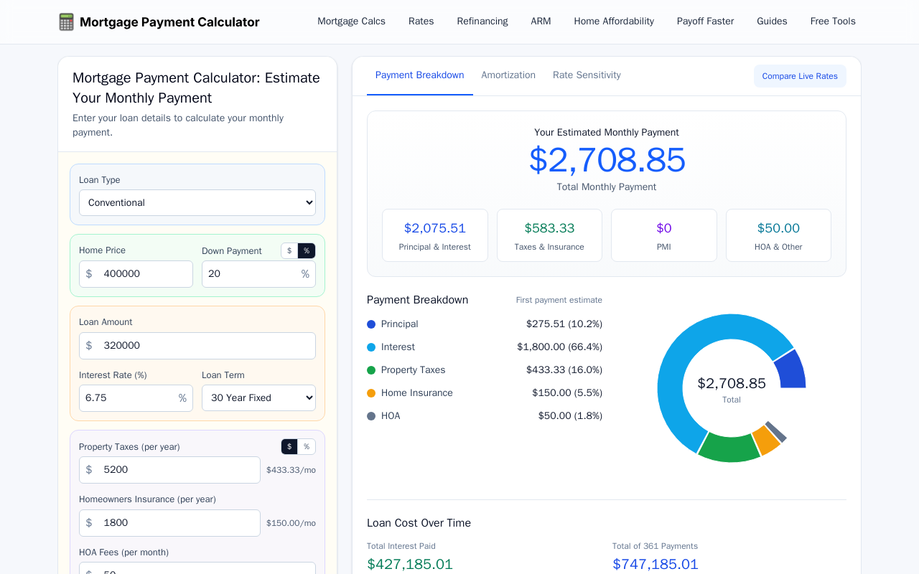Click the HOA & Other summary card
919x574 pixels.
click(778, 235)
